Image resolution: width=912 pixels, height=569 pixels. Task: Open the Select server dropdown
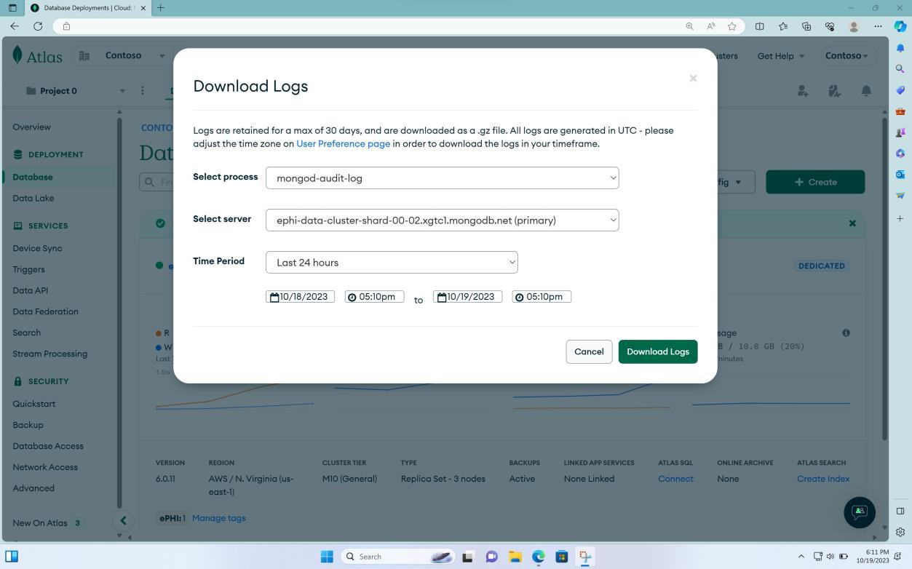pos(442,220)
